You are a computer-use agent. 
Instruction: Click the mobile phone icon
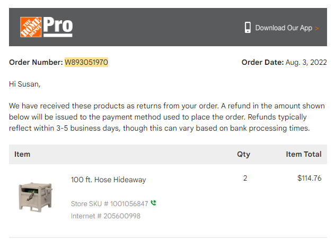[x=248, y=28]
